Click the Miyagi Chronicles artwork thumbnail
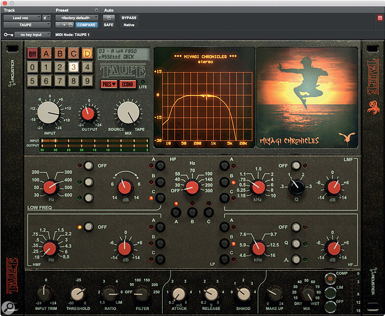 pos(307,97)
